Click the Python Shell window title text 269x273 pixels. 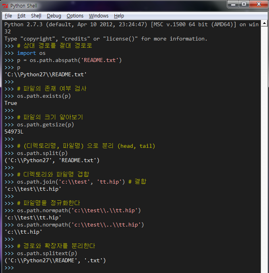[x=24, y=6]
